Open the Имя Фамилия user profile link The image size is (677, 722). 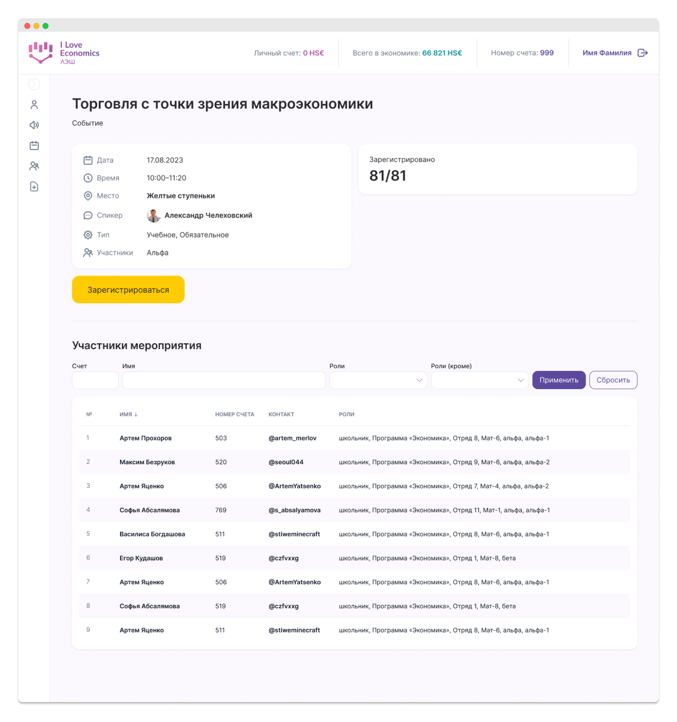[x=606, y=53]
